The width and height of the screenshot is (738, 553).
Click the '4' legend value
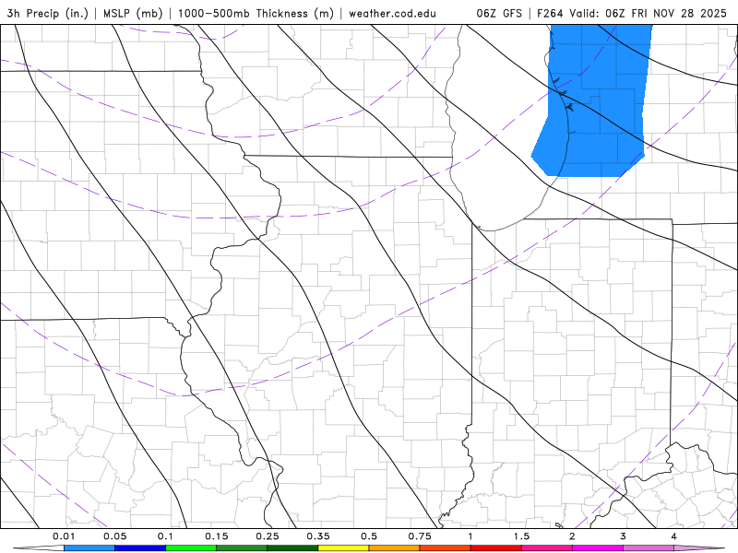point(674,536)
